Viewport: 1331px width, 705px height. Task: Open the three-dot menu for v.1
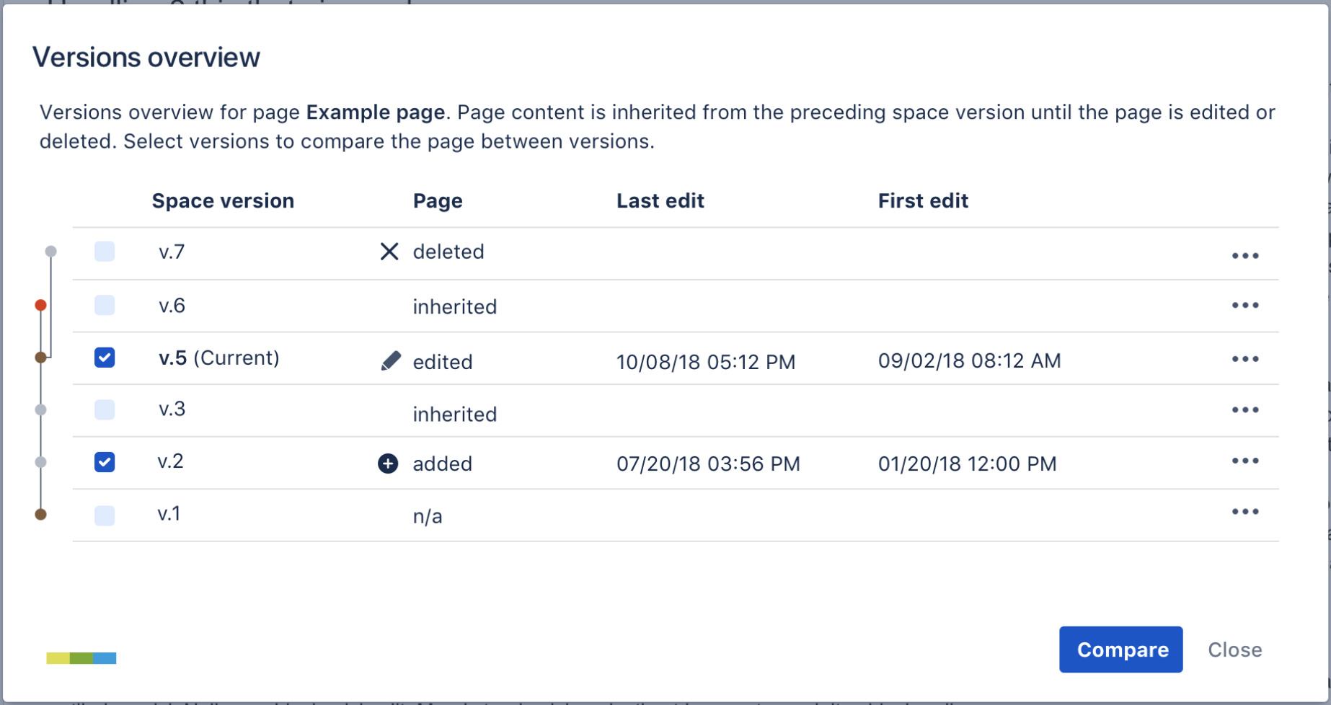point(1244,512)
